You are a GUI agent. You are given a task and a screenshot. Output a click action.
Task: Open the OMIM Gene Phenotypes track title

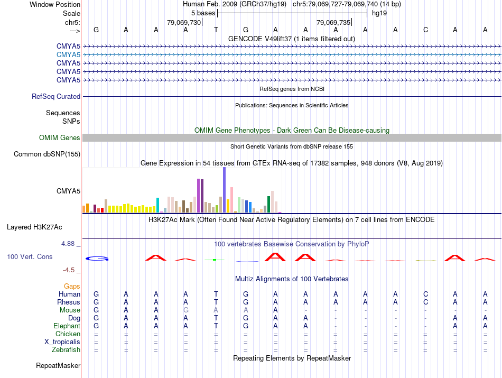[x=292, y=130]
